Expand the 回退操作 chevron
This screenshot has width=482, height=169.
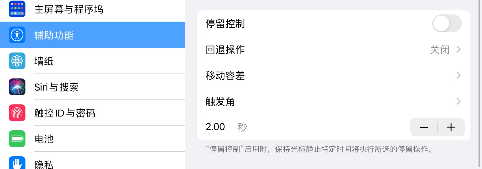[458, 50]
